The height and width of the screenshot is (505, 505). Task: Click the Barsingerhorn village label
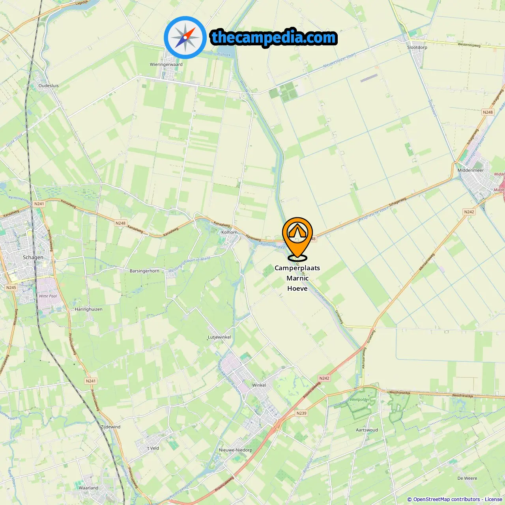pos(144,271)
